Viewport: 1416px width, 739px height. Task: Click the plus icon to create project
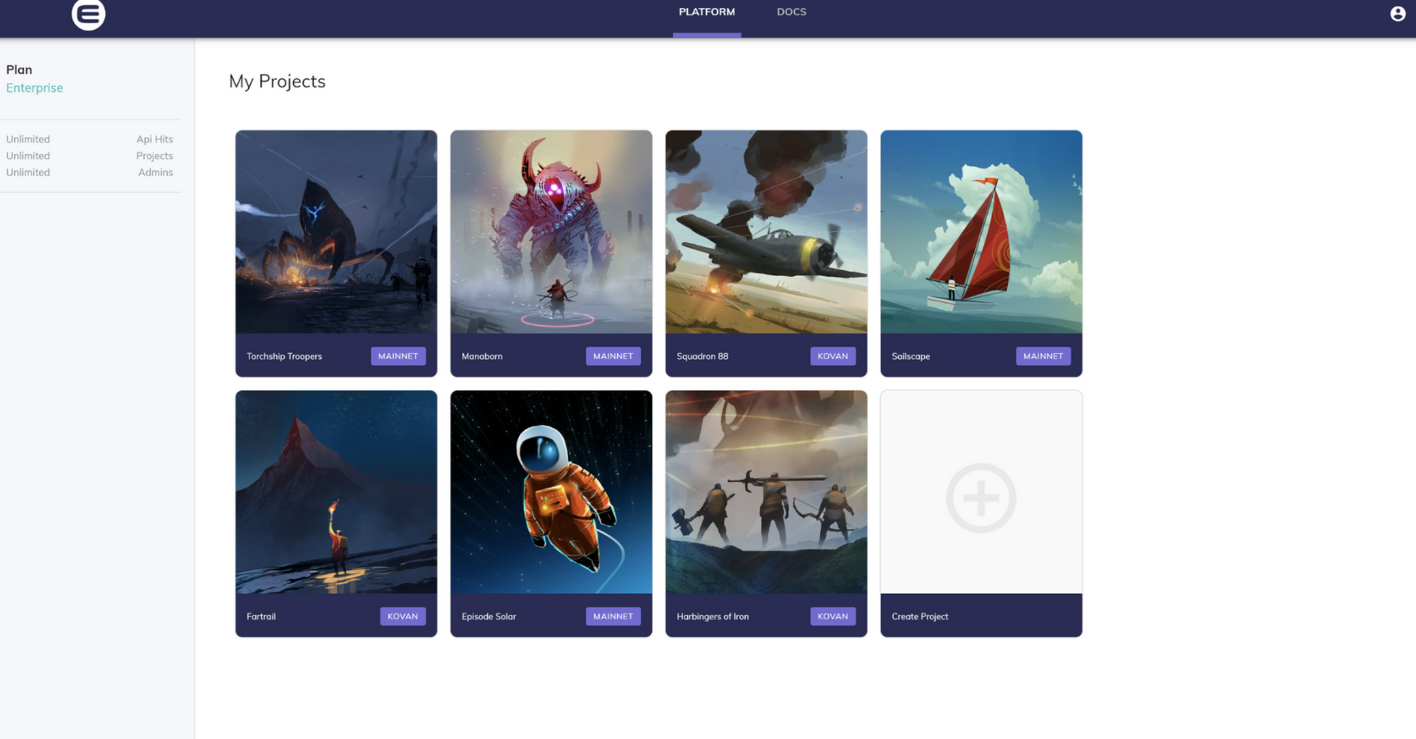pyautogui.click(x=981, y=498)
